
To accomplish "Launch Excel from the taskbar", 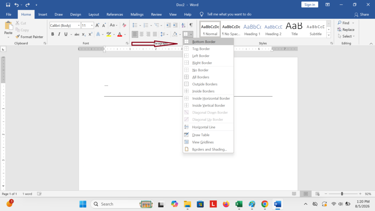I will tap(239, 204).
